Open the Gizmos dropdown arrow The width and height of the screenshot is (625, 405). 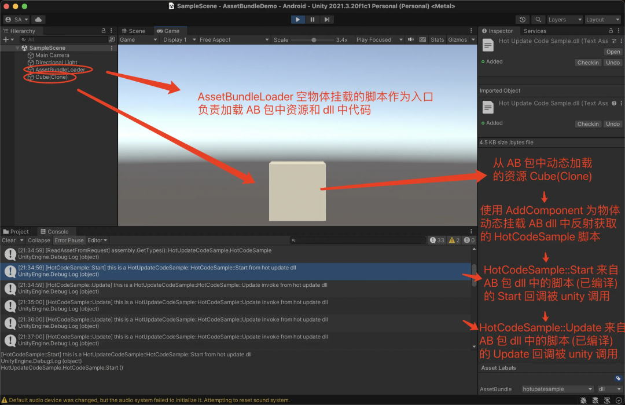pos(473,39)
